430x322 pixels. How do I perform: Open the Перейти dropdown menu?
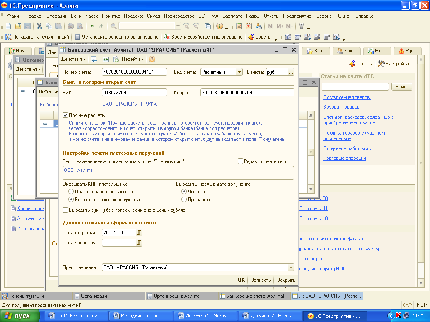[133, 59]
